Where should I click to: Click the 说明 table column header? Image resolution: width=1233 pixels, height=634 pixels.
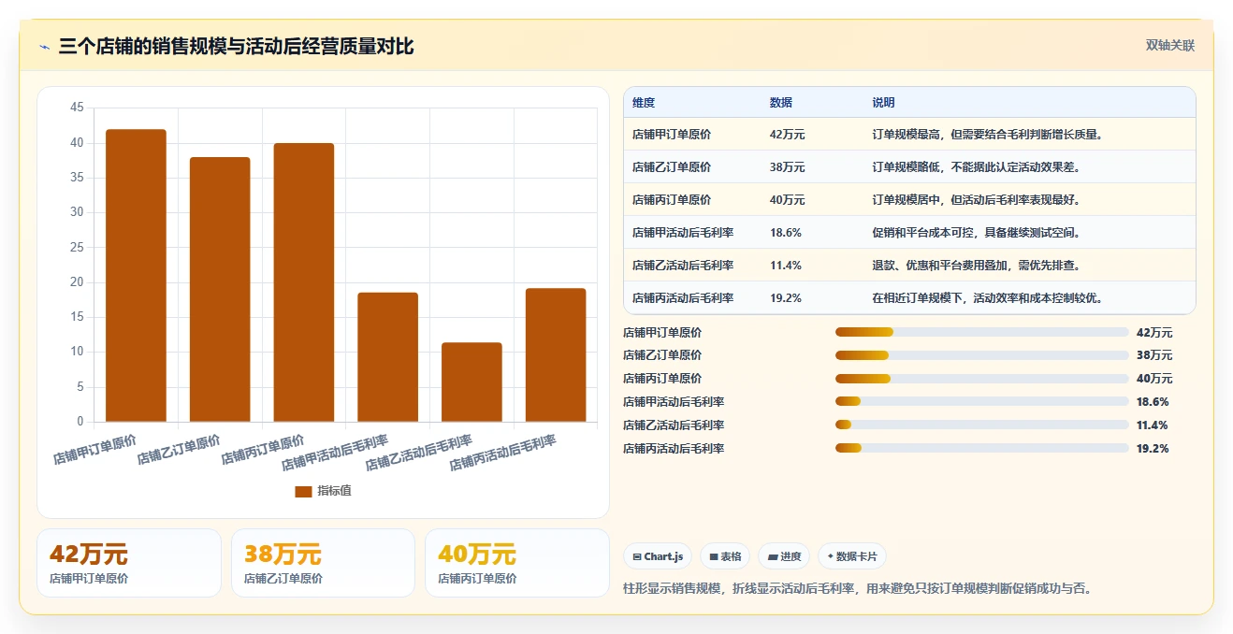click(884, 102)
